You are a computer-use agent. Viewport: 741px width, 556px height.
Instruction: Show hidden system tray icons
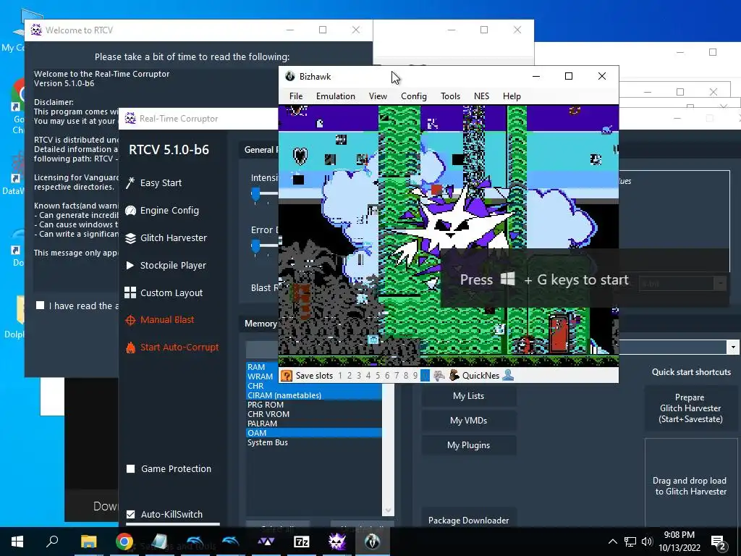[612, 542]
